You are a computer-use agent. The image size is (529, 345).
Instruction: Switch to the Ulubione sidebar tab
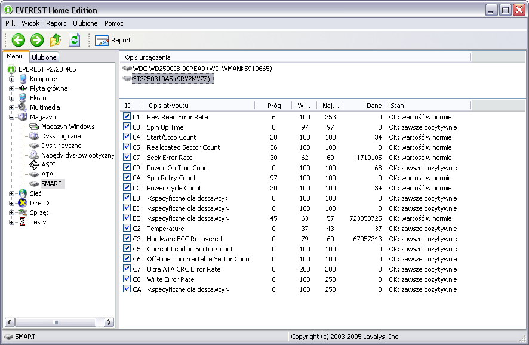[x=44, y=57]
